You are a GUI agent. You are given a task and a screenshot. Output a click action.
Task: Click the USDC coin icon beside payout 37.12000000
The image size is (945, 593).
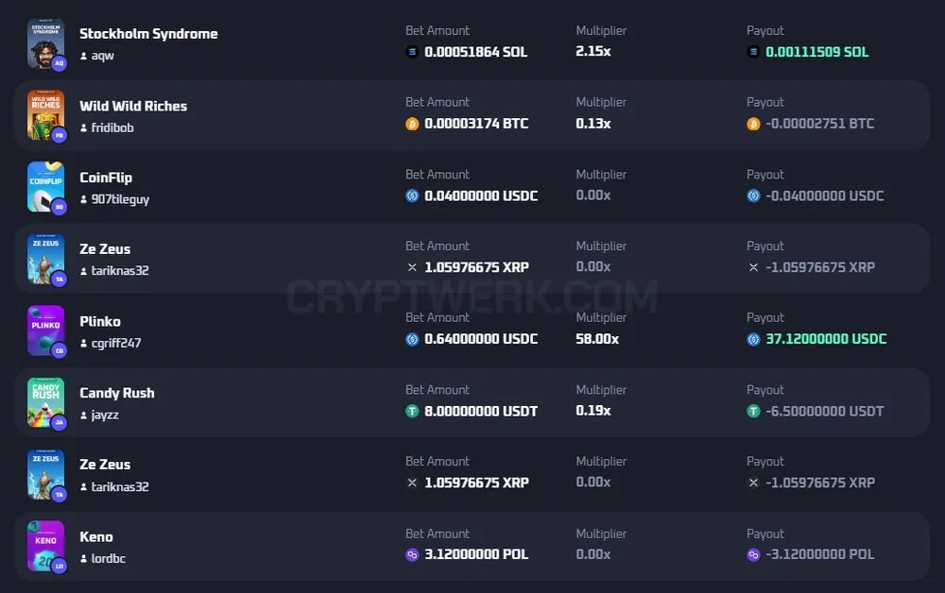coord(753,340)
